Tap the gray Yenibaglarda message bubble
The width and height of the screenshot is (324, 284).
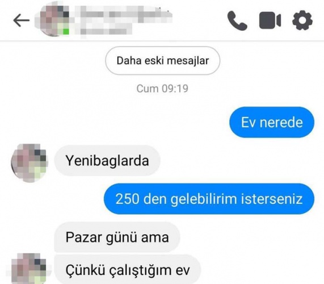tap(107, 161)
